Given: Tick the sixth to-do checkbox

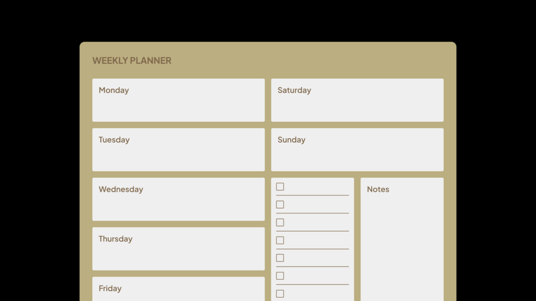Looking at the screenshot, I should tap(280, 276).
